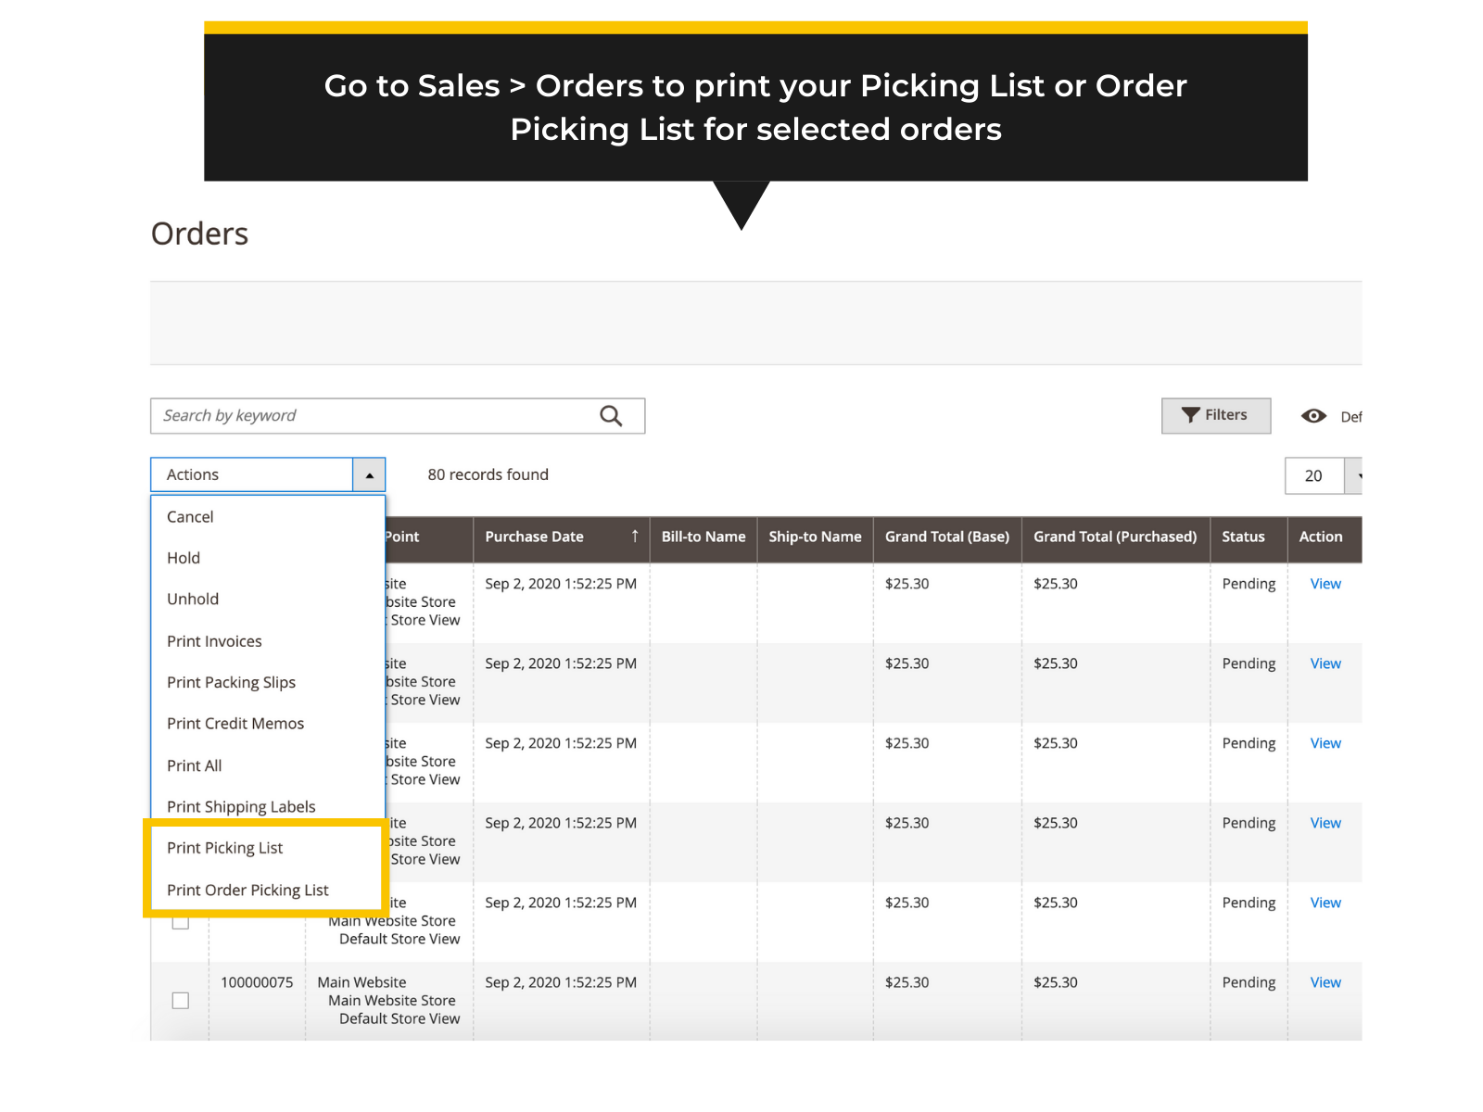Collapse the open Actions dropdown arrow

(x=369, y=474)
